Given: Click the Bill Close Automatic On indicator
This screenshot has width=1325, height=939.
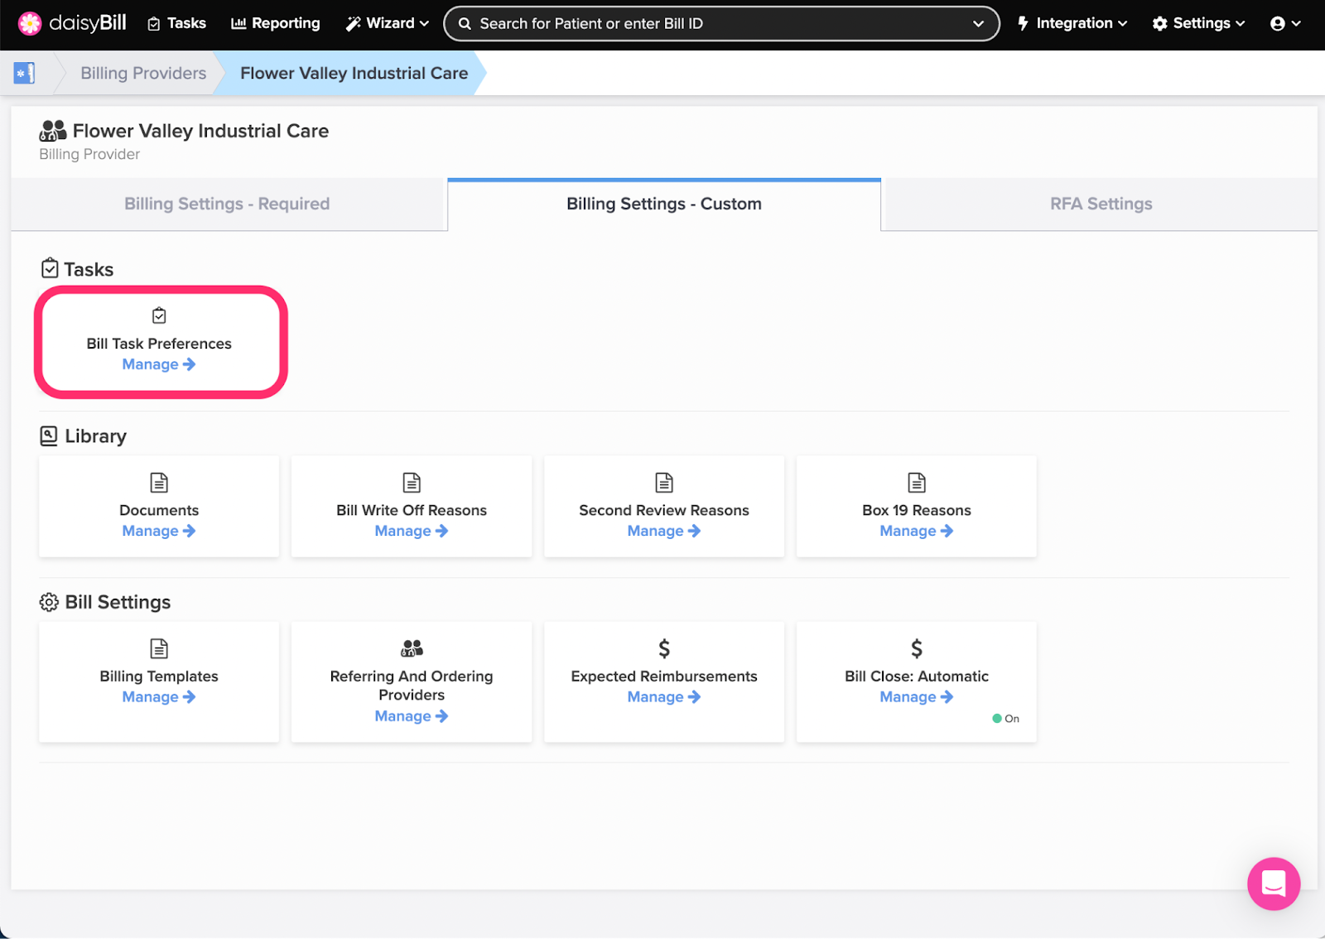Looking at the screenshot, I should tap(1005, 719).
